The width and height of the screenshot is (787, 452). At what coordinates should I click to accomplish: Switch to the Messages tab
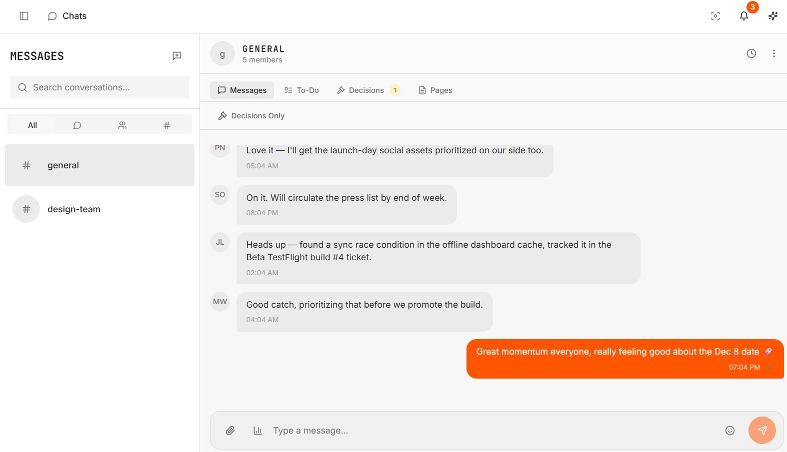[x=242, y=90]
